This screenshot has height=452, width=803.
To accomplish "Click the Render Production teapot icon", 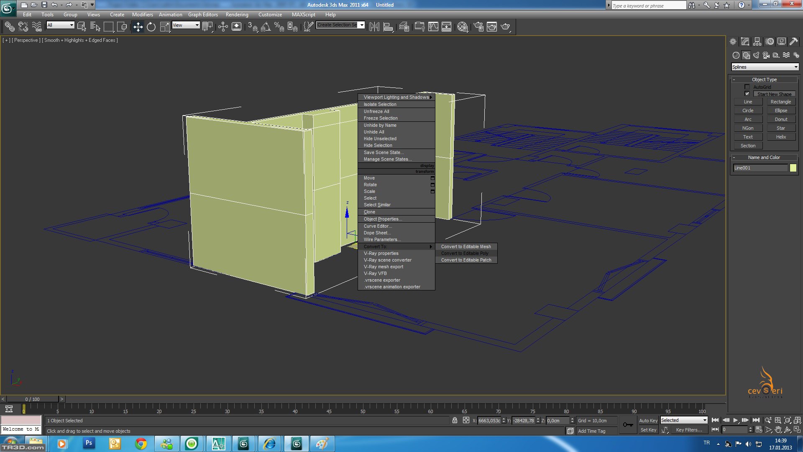I will (505, 27).
